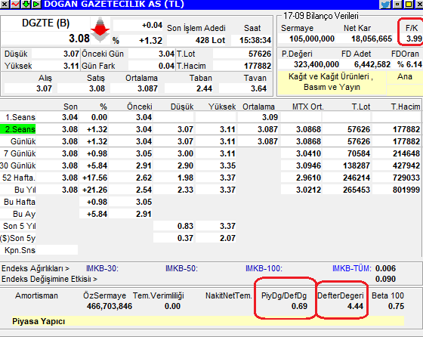Select the P.Değeri value 323,400,000
This screenshot has width=423, height=337.
pyautogui.click(x=316, y=64)
